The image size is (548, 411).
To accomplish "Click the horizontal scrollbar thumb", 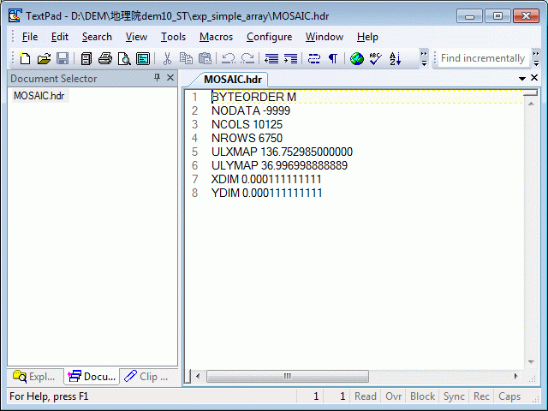I will point(288,377).
